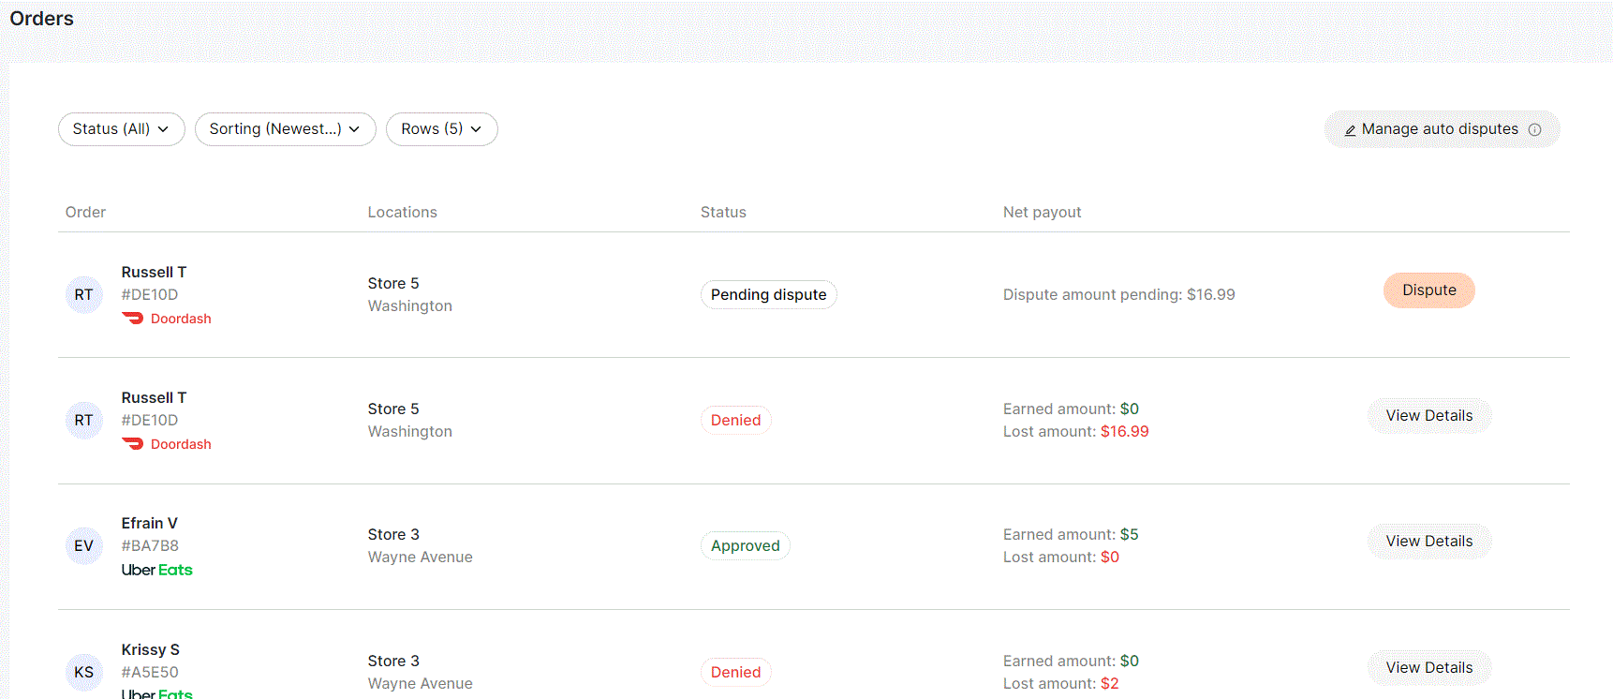Expand the Sorting (Newest...) dropdown
Image resolution: width=1613 pixels, height=699 pixels.
pos(285,129)
